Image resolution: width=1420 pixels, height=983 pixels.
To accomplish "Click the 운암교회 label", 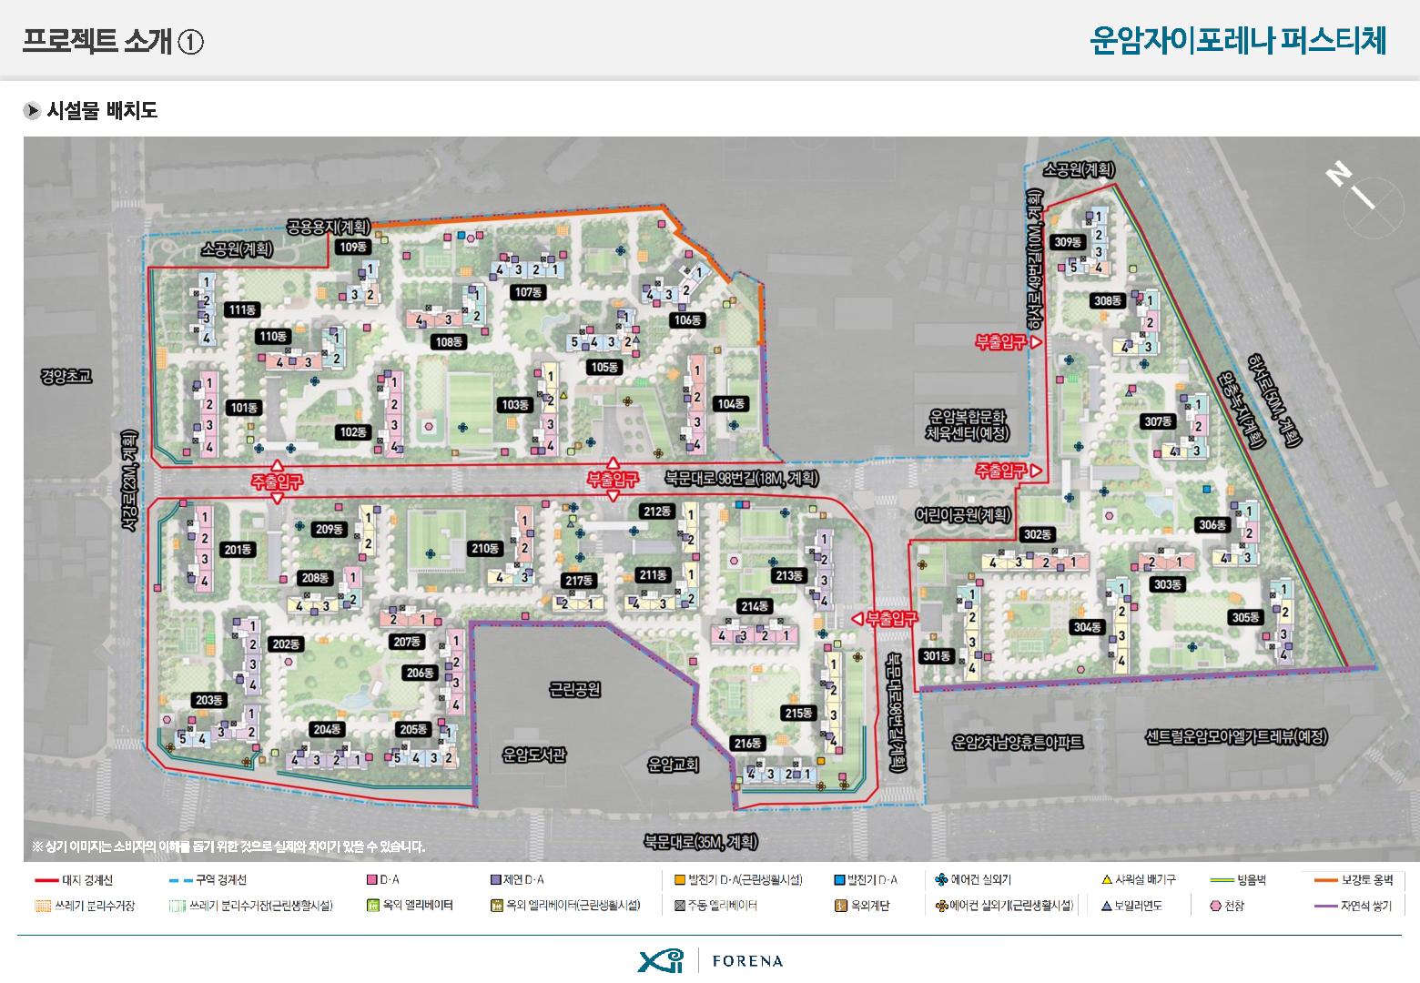I will pos(674,764).
